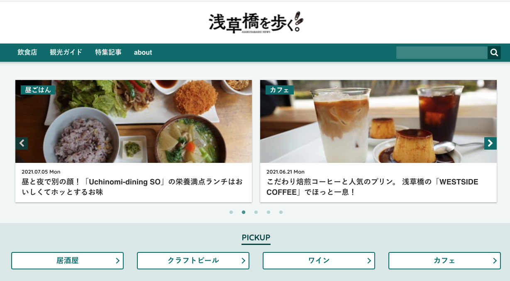This screenshot has height=281, width=510.
Task: Advance carousel with right arrow
Action: [x=490, y=143]
